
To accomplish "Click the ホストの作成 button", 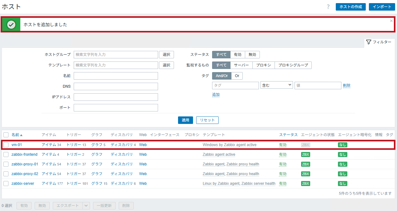I will point(351,7).
